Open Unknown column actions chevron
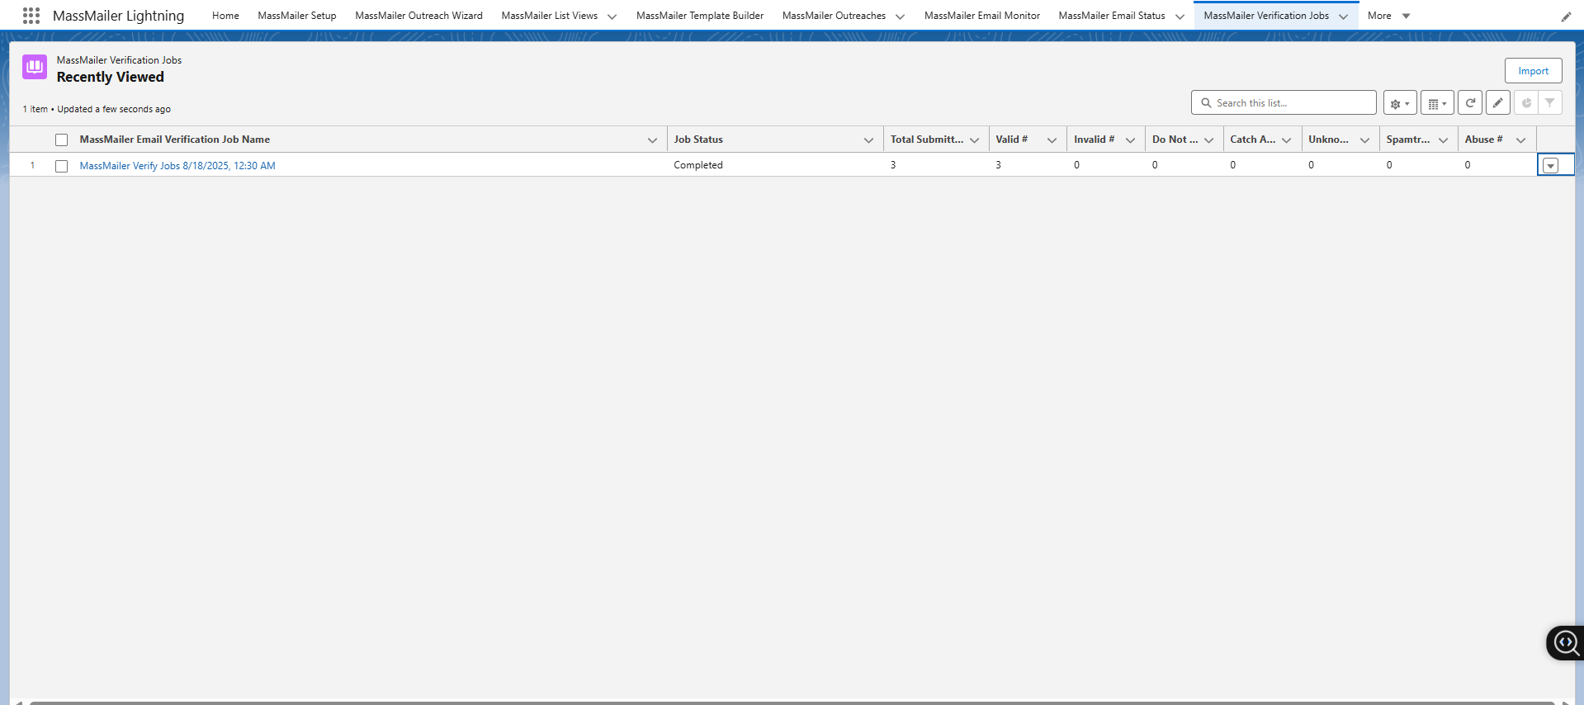1584x705 pixels. tap(1364, 140)
